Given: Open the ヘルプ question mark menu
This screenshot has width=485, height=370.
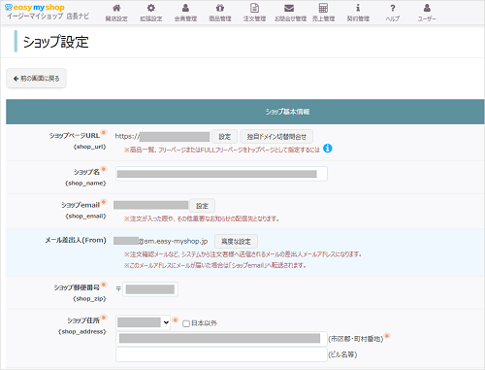Looking at the screenshot, I should click(392, 13).
